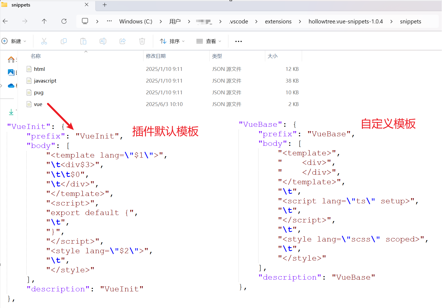Viewport: 442px width, 308px height.
Task: Navigate to Windows (C:) breadcrumb
Action: tap(136, 21)
